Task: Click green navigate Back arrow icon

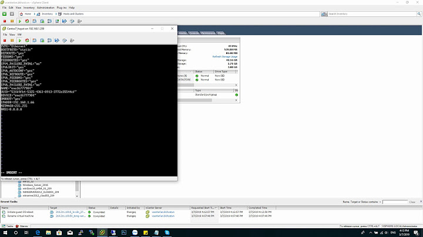Action: (x=4, y=13)
